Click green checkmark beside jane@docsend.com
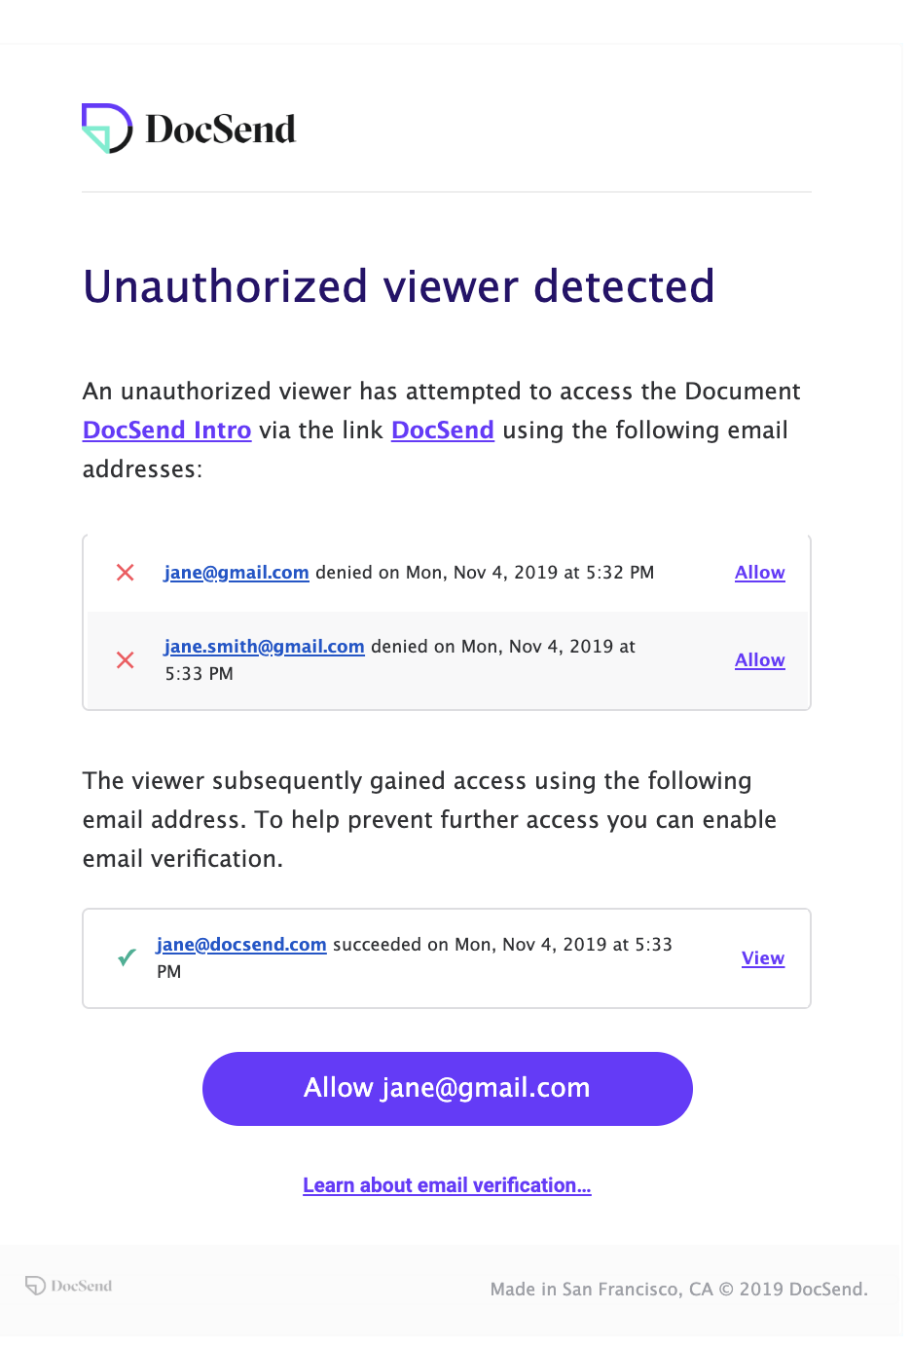 (127, 957)
